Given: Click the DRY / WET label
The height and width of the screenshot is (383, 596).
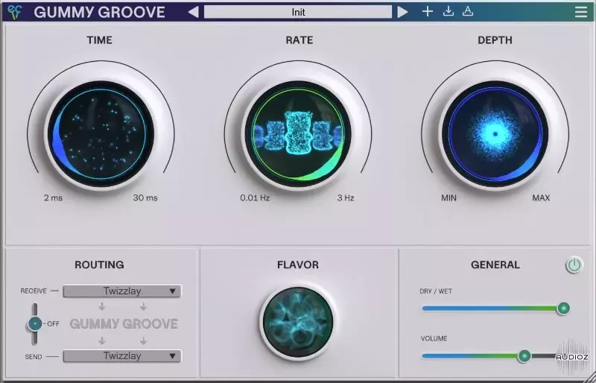Looking at the screenshot, I should 436,291.
